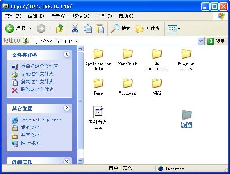Select the My Documents folder
This screenshot has width=230, height=174.
click(x=157, y=60)
